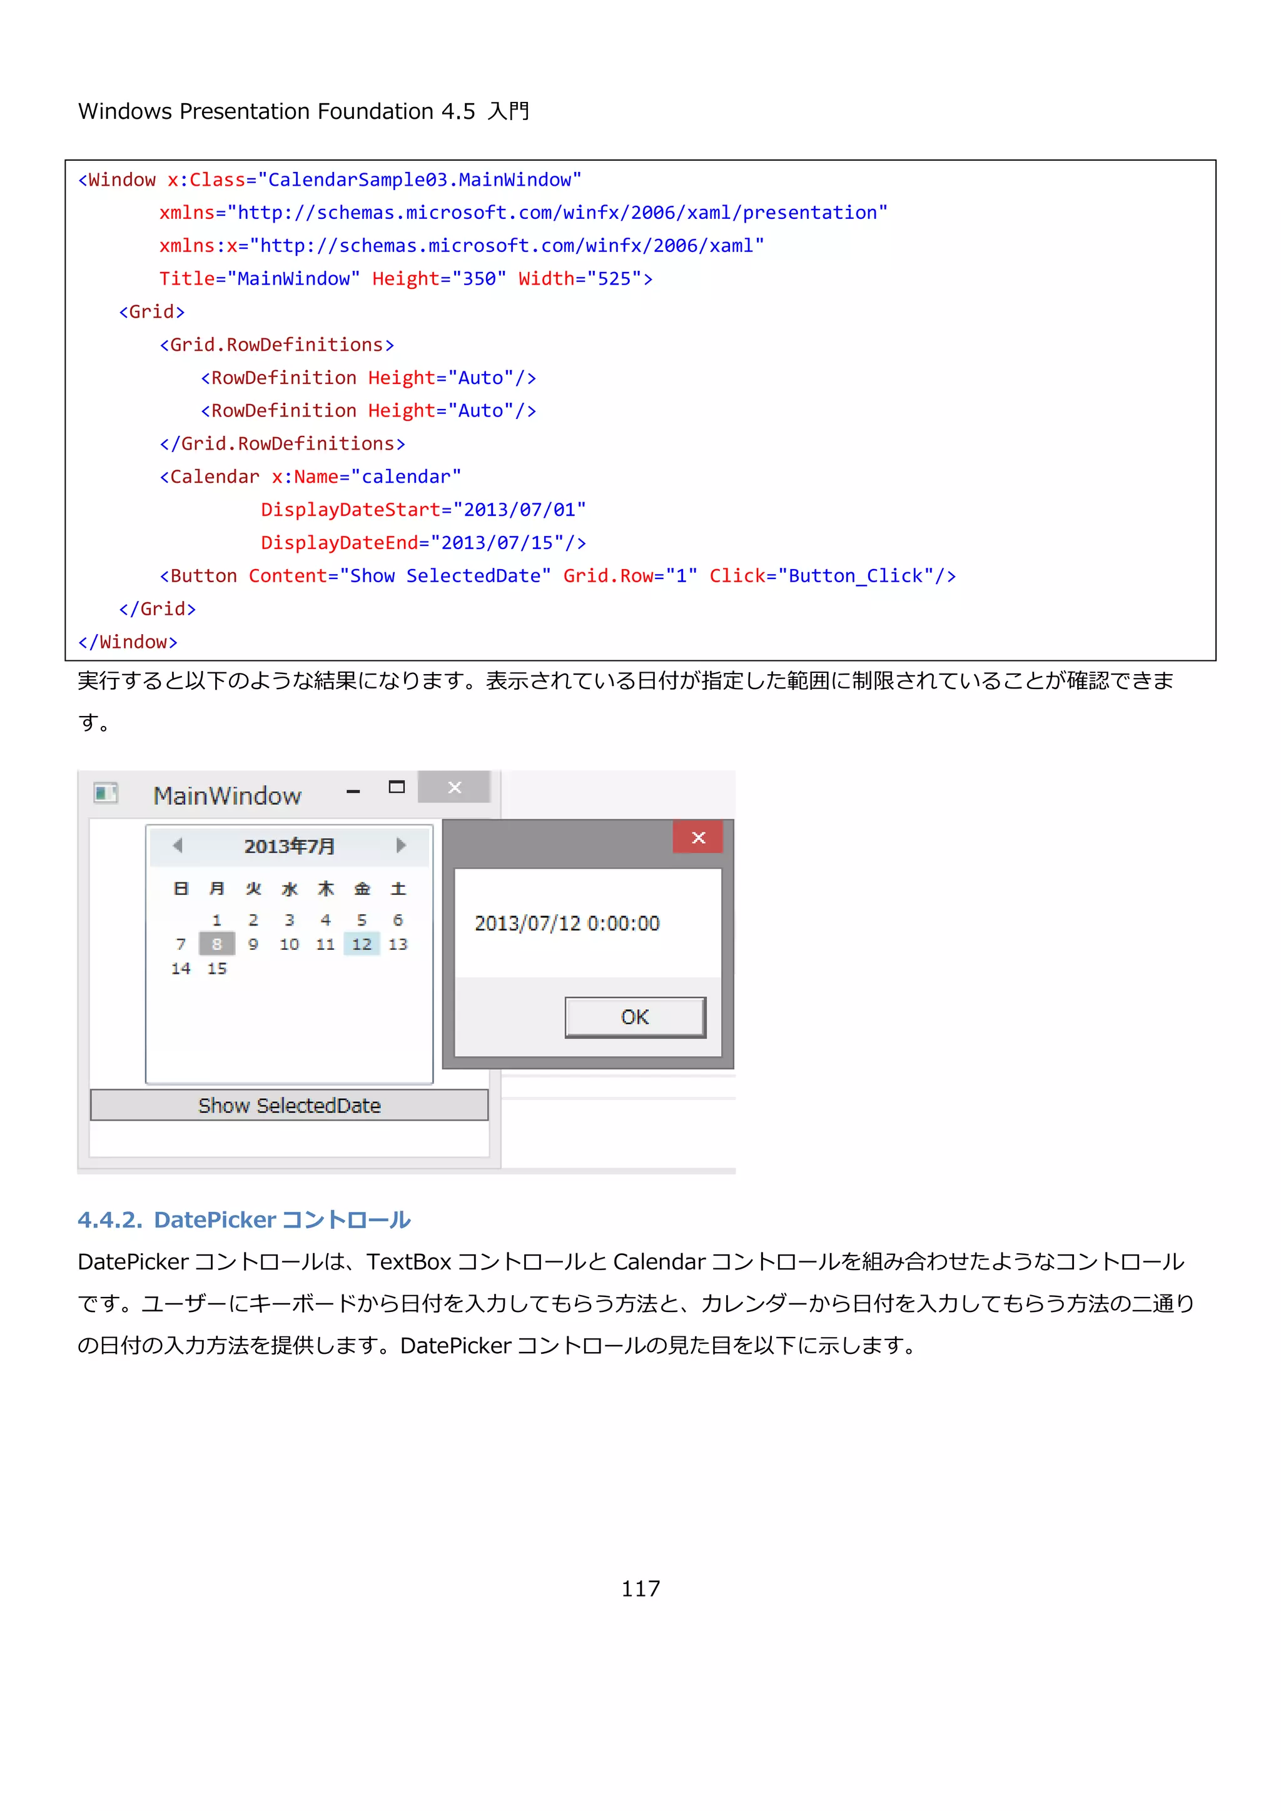Click the Windows Presentation Foundation 4.5 入門 header
This screenshot has height=1811, width=1281.
304,111
